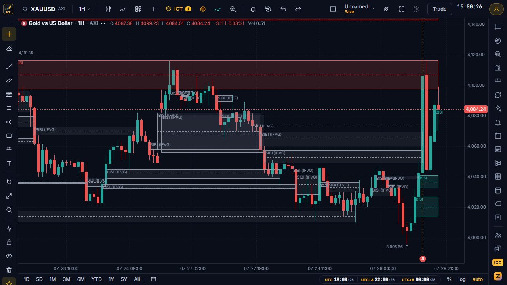
Task: Delete drawings with trash icon
Action: click(9, 270)
